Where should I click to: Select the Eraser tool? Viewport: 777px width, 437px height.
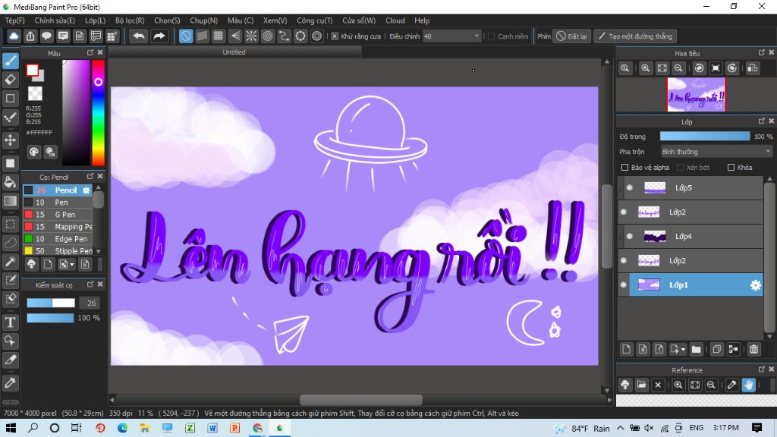(11, 79)
